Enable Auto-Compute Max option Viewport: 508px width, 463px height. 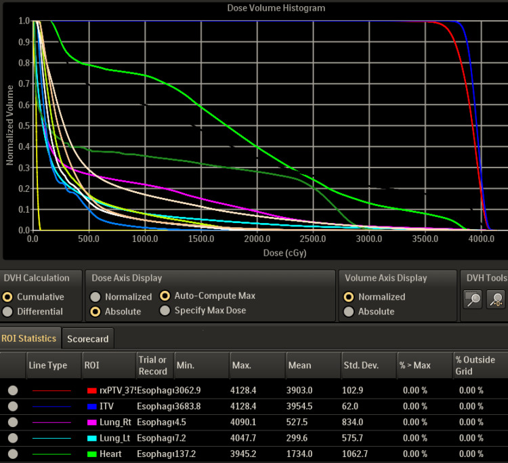[x=165, y=296]
